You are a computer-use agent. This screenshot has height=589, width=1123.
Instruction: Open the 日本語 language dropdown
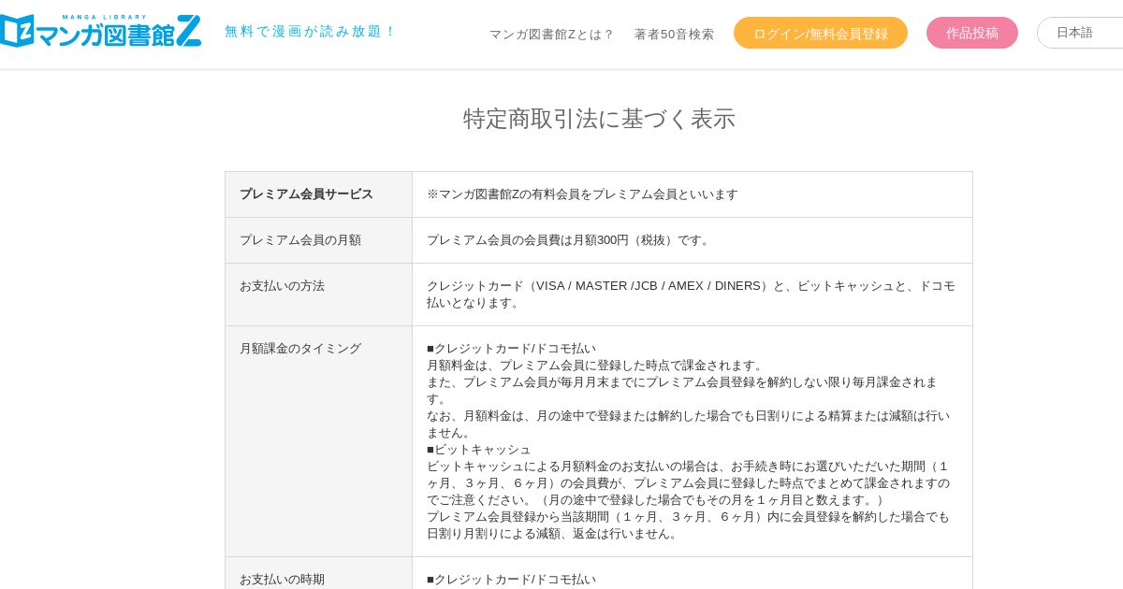[x=1080, y=33]
